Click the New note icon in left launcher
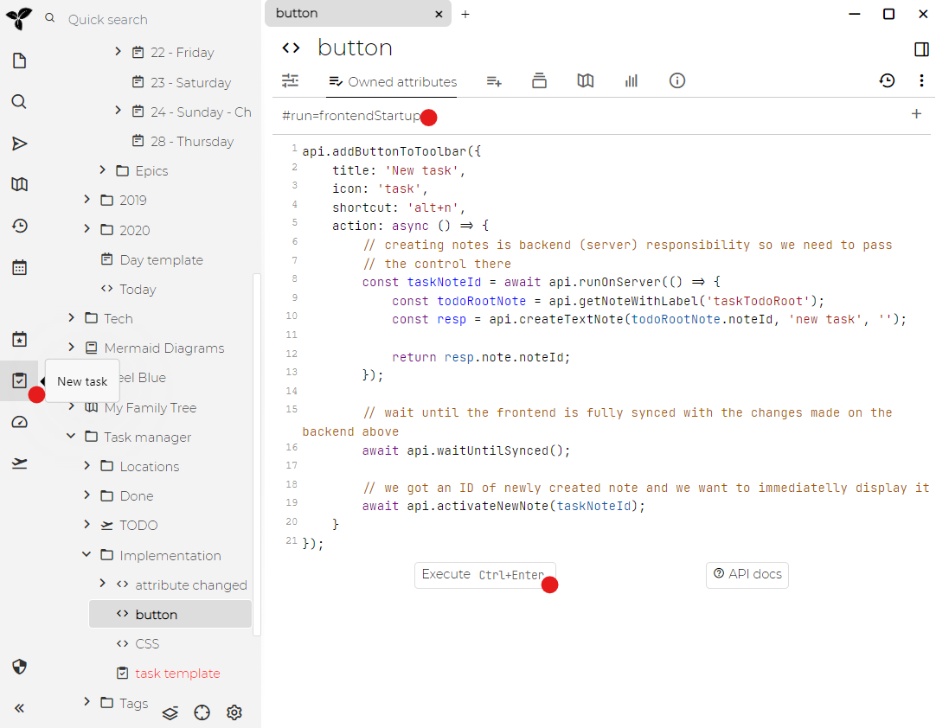 (x=19, y=61)
